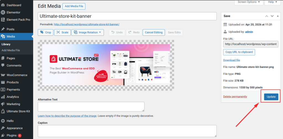Click the 'File type: PNG' text
This screenshot has width=283, height=139.
[232, 74]
